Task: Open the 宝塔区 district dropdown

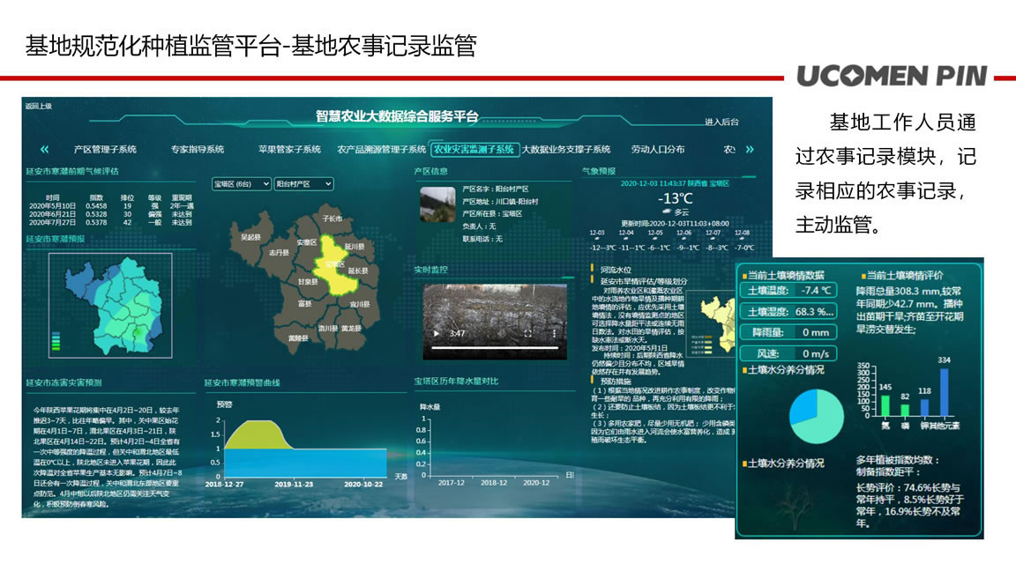Action: [241, 184]
